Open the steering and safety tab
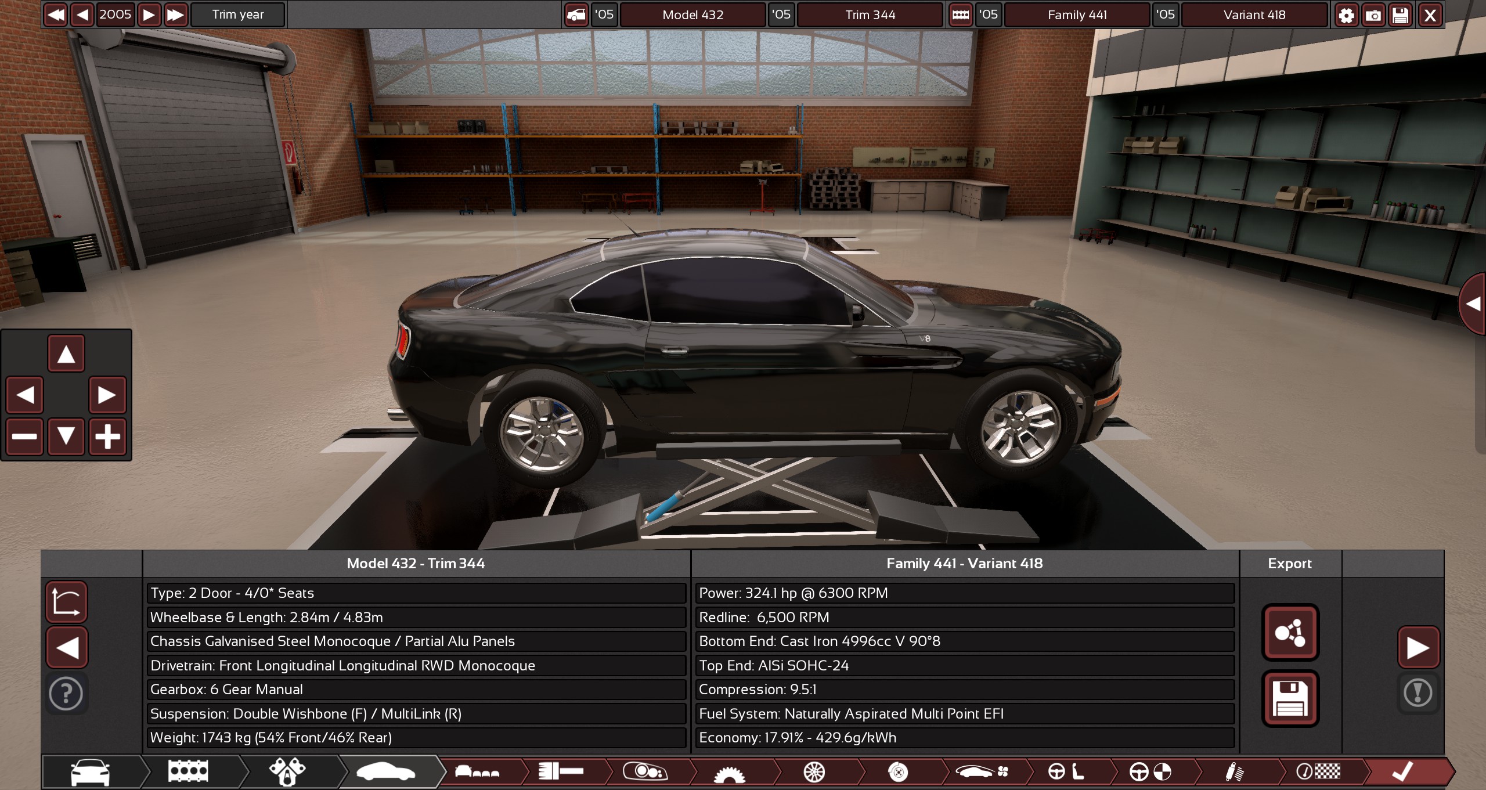1486x790 pixels. point(1150,771)
